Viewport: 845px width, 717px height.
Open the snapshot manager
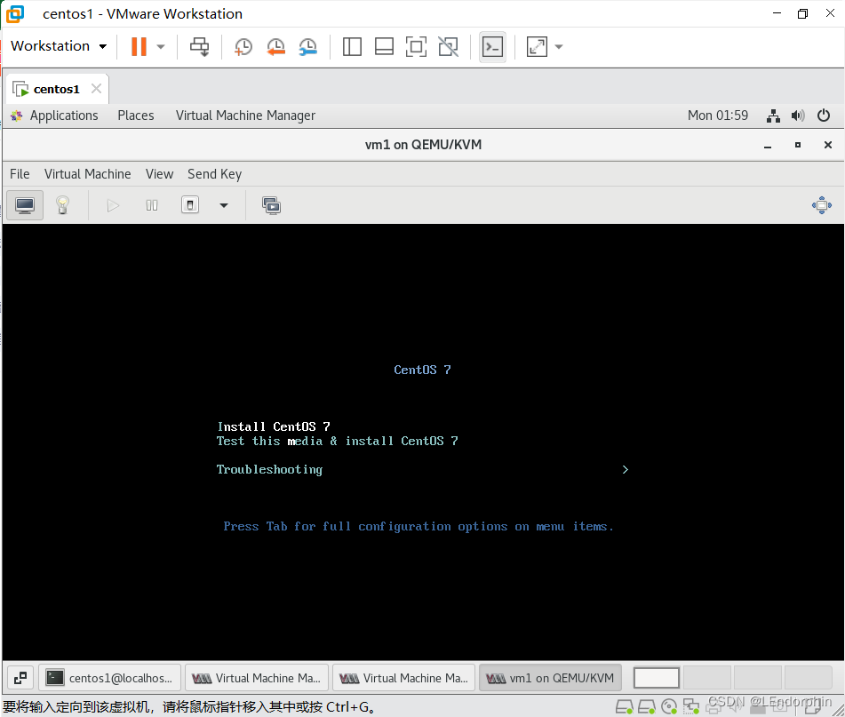(307, 47)
